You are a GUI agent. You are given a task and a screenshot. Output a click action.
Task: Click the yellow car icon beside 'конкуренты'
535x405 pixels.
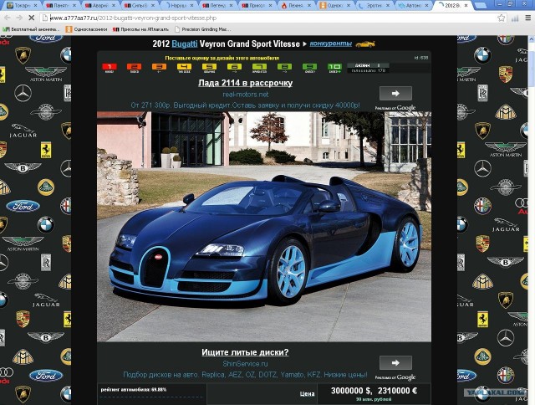(x=365, y=44)
